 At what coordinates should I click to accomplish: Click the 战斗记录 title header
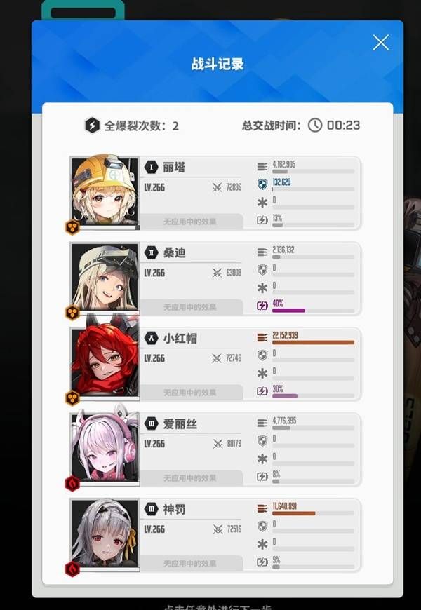coord(218,65)
